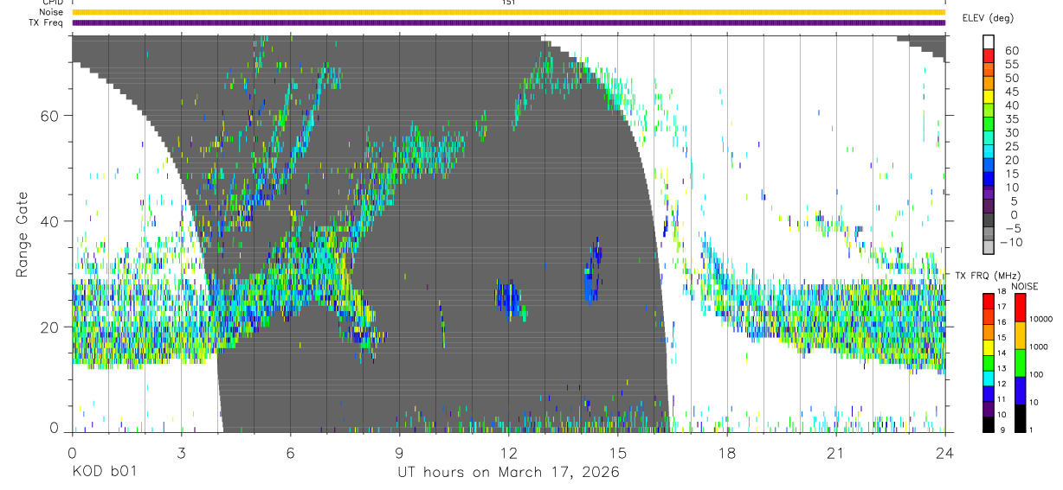This screenshot has width=1063, height=490.
Task: Pick the orange 1000–10000 segment of NOISE colorbar
Action: point(1021,334)
